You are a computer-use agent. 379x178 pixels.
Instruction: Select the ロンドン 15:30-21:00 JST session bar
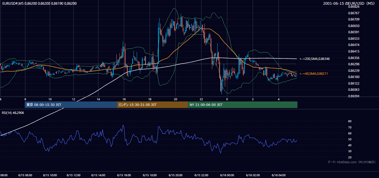152,105
